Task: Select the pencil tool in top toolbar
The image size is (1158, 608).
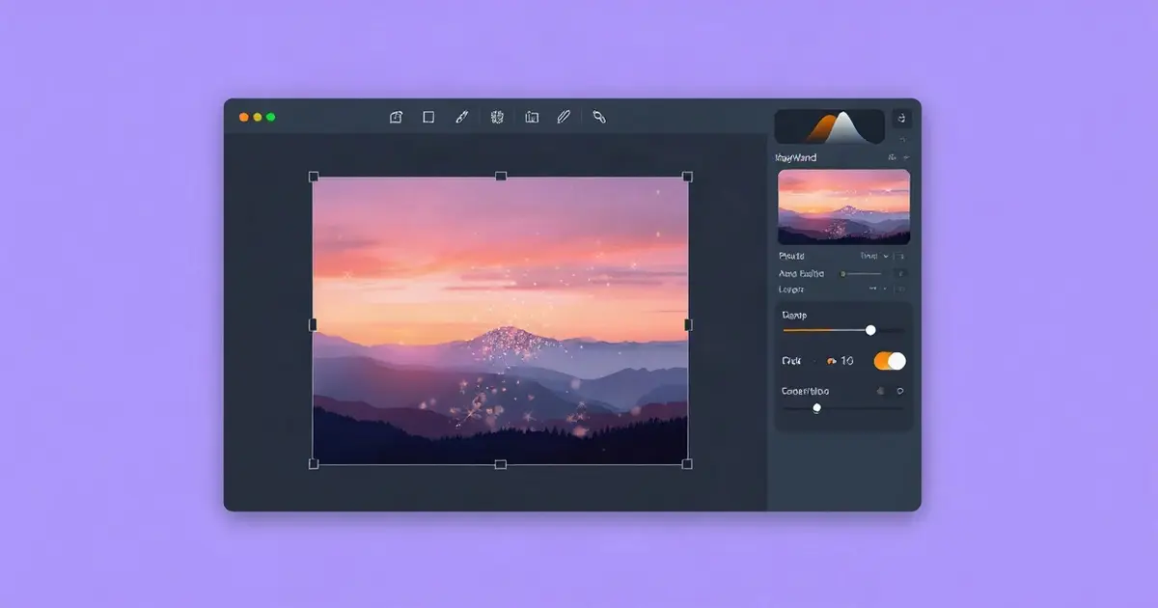Action: [x=564, y=117]
